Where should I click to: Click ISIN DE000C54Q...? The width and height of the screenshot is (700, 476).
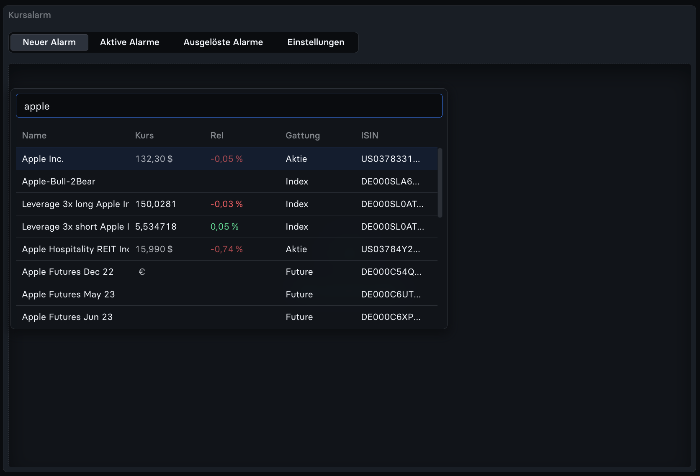[x=391, y=272]
